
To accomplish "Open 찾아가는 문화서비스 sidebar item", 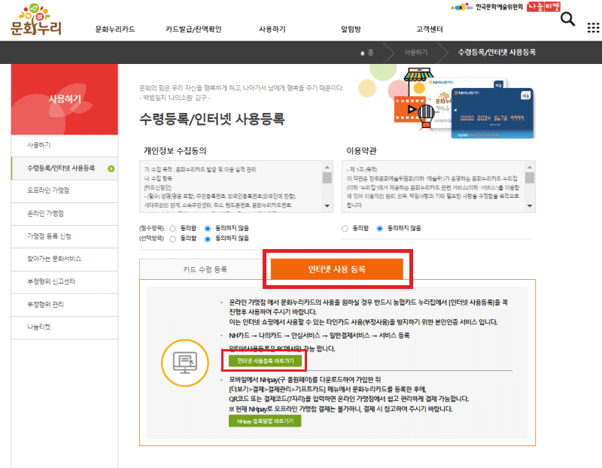I will (65, 259).
